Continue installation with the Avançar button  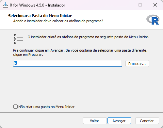(119, 121)
